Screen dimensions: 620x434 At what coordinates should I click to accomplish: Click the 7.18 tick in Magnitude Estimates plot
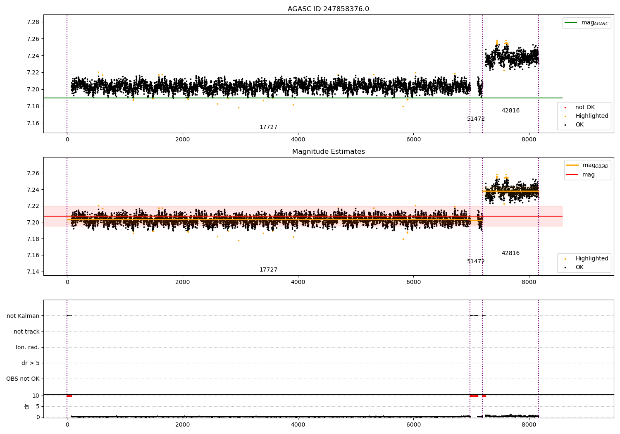point(32,239)
